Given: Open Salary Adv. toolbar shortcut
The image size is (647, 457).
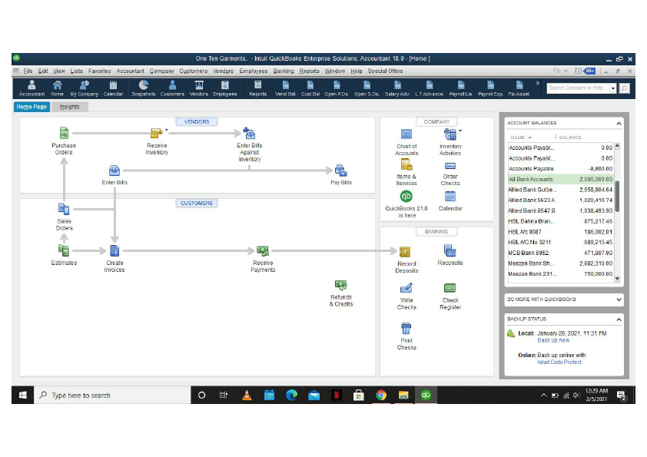Looking at the screenshot, I should coord(397,88).
